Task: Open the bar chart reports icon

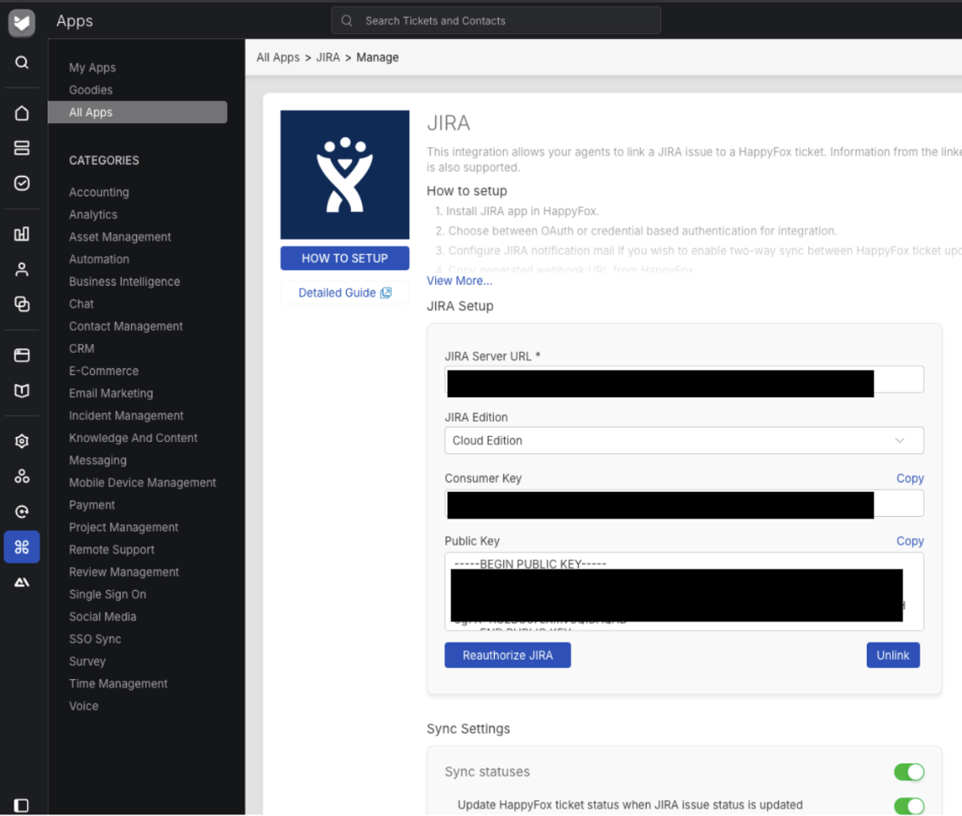Action: click(22, 234)
